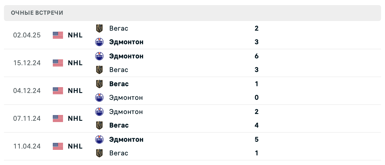Click the US flag in the 11.04.24 row
This screenshot has height=165, width=385.
pos(58,146)
